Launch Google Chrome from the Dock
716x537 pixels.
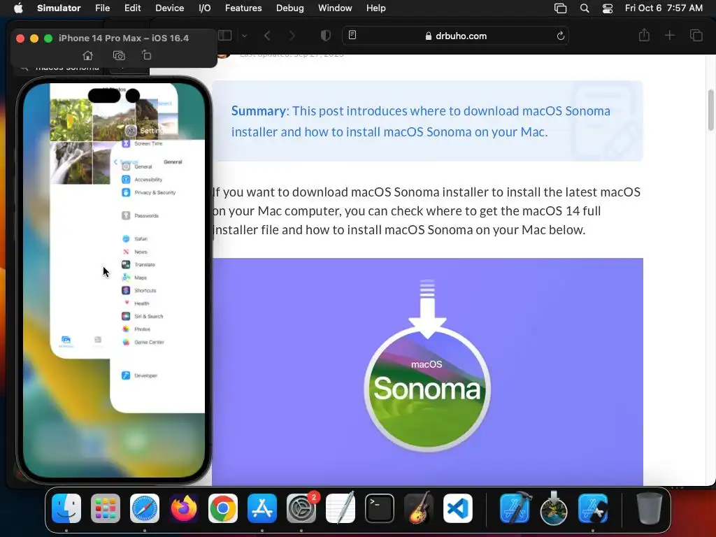click(x=223, y=508)
